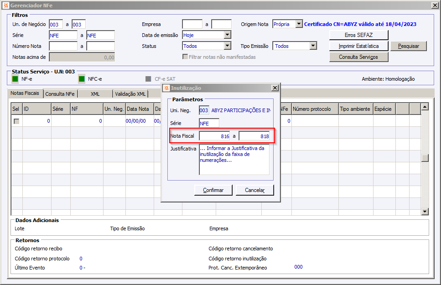
Task: Click the starting Série filter field
Action: click(63, 35)
